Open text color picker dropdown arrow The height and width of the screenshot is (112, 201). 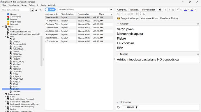click(x=189, y=10)
